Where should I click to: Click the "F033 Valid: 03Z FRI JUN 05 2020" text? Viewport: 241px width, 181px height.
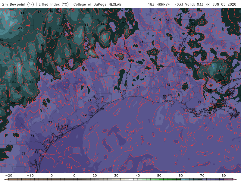coord(205,4)
